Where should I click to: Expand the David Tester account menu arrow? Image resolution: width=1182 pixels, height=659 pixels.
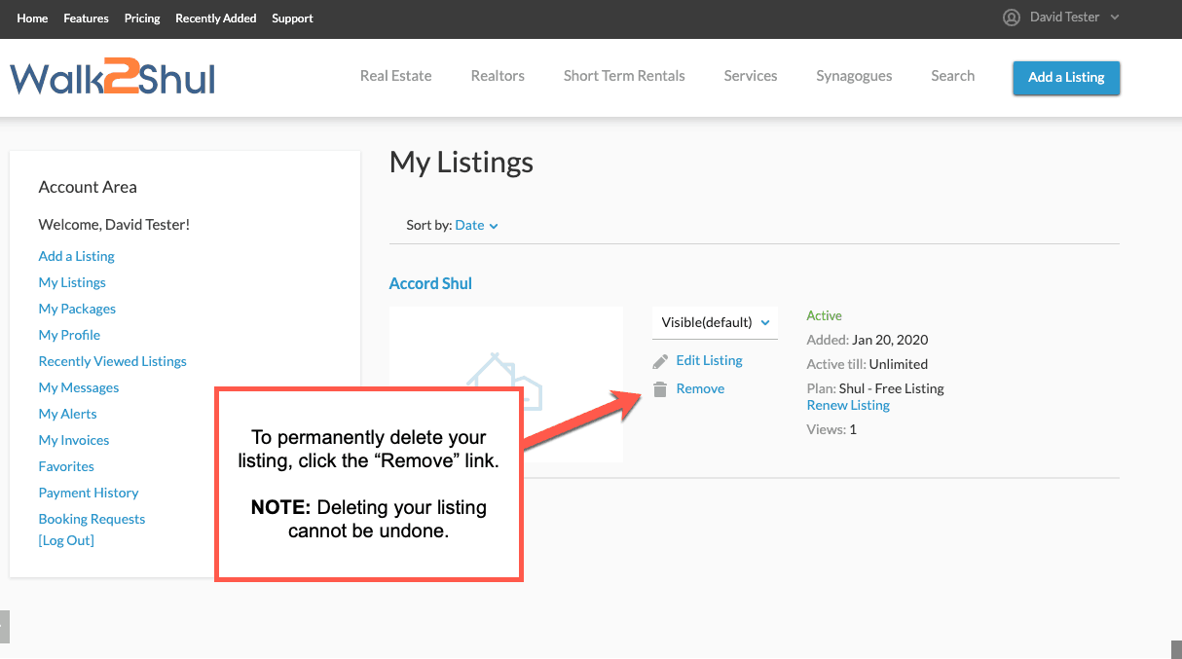coord(1115,18)
